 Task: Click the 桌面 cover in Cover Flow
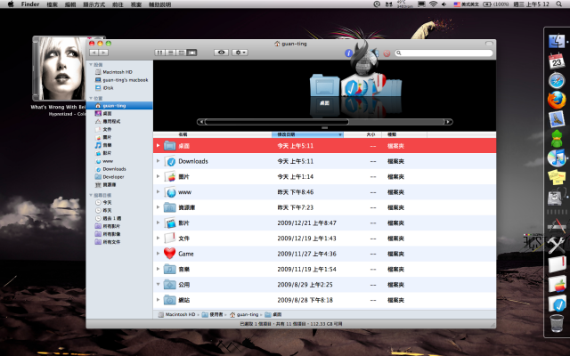(324, 85)
